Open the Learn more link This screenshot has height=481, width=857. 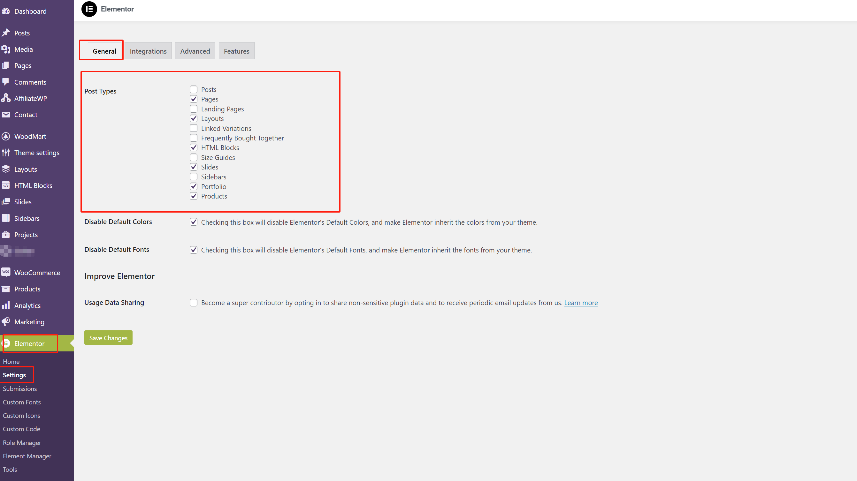(580, 303)
